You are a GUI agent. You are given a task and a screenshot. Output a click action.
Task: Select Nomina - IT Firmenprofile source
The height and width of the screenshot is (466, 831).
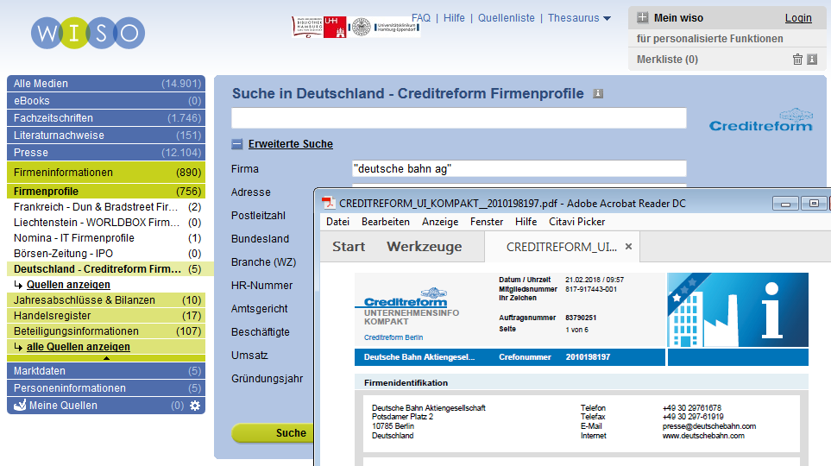106,238
